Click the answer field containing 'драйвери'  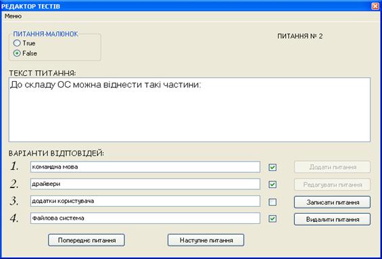[145, 184]
